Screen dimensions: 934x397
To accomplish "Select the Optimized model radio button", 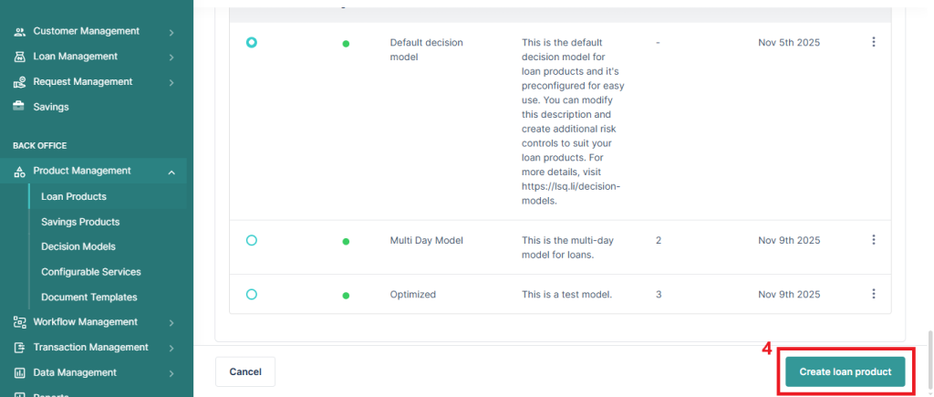I will coord(252,294).
